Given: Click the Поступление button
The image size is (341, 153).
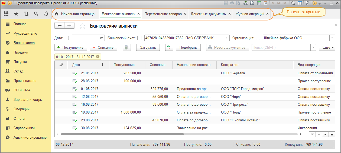Looking at the screenshot, I should pos(71,47).
